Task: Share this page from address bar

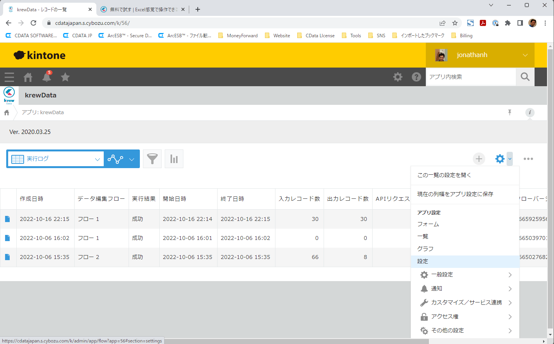Action: coord(443,23)
